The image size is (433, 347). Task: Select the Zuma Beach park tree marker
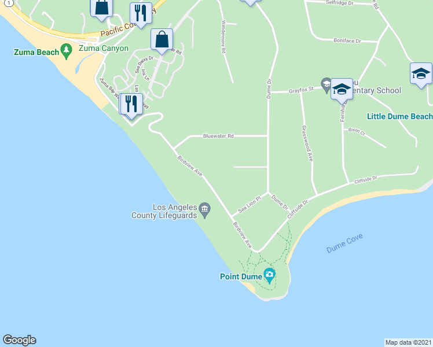[x=66, y=51]
